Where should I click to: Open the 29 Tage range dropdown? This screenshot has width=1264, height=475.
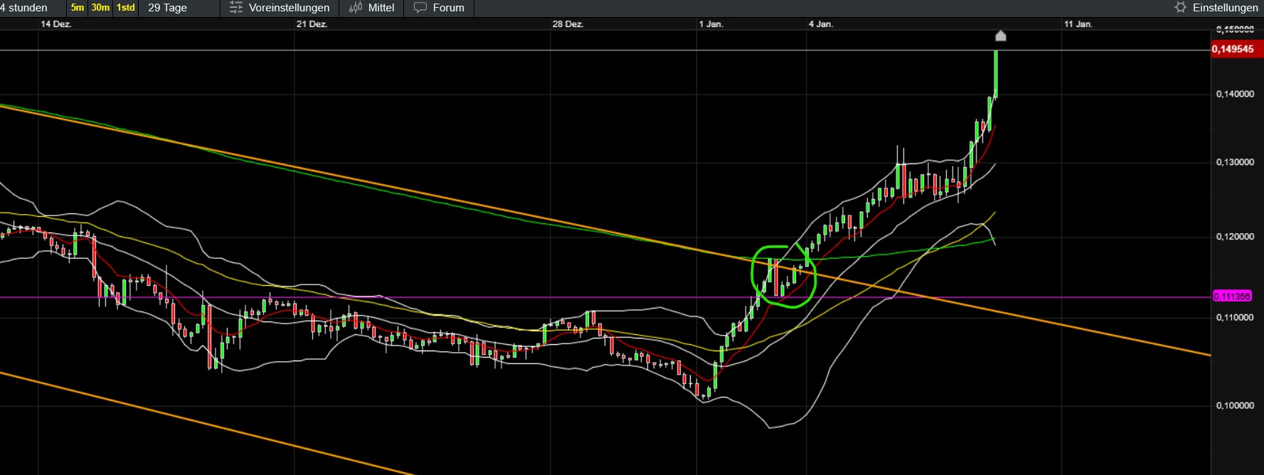pyautogui.click(x=168, y=8)
